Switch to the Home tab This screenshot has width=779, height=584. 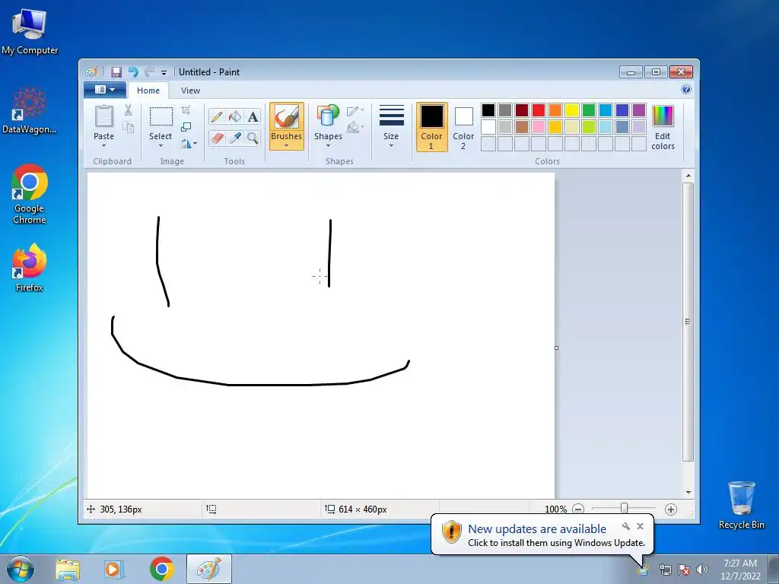[148, 90]
